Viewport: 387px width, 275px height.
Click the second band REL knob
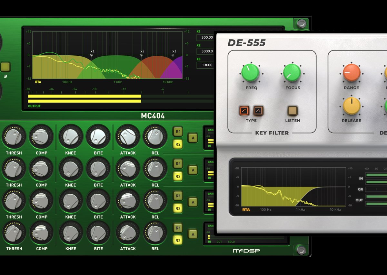pyautogui.click(x=155, y=169)
